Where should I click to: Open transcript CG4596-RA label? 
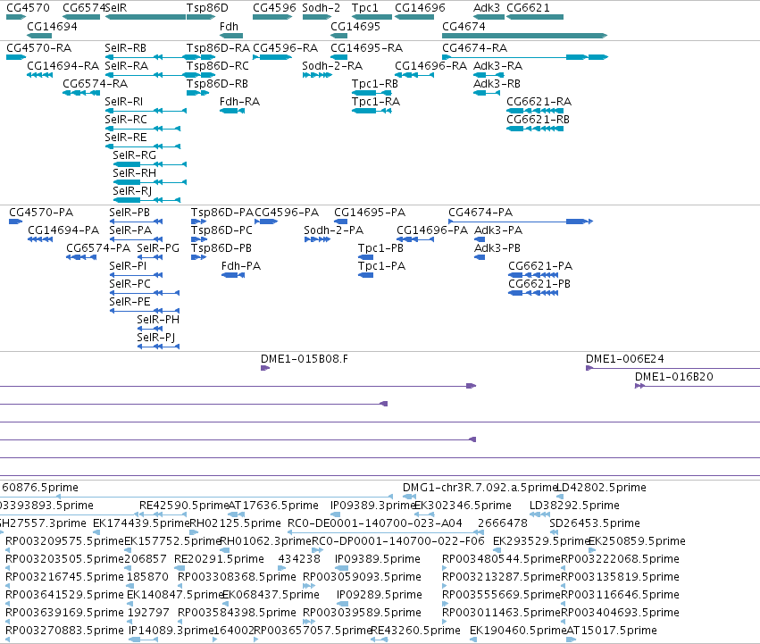pos(286,47)
